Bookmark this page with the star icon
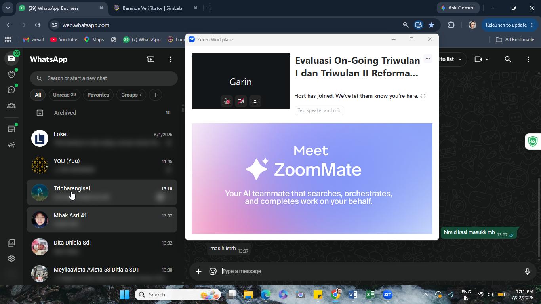This screenshot has width=541, height=304. [431, 25]
